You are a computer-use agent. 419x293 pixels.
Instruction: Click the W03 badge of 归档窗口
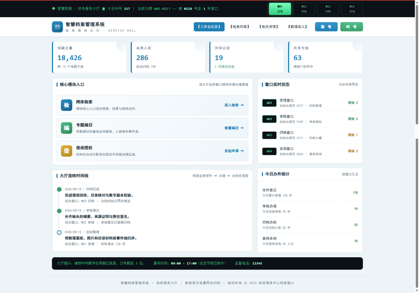tap(269, 136)
